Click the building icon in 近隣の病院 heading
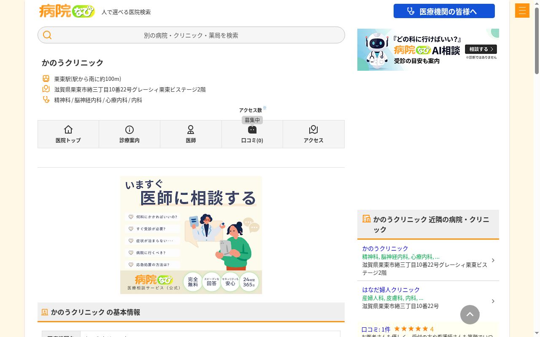The width and height of the screenshot is (540, 337). click(x=366, y=219)
